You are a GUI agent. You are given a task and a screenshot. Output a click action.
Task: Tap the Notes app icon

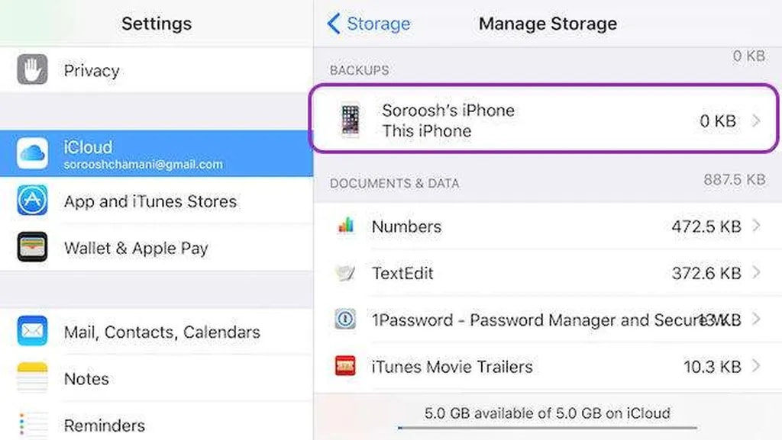32,378
